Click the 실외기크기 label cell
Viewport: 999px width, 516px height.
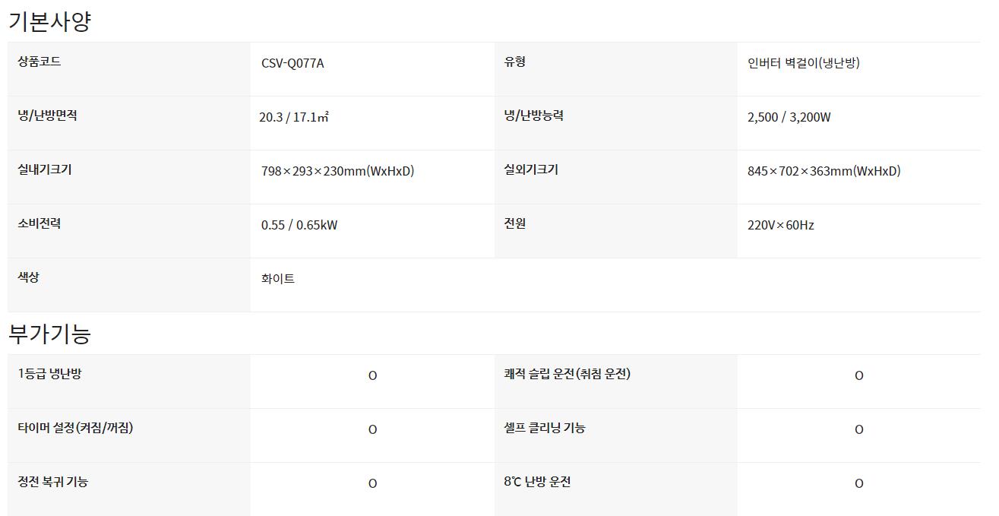(x=531, y=169)
